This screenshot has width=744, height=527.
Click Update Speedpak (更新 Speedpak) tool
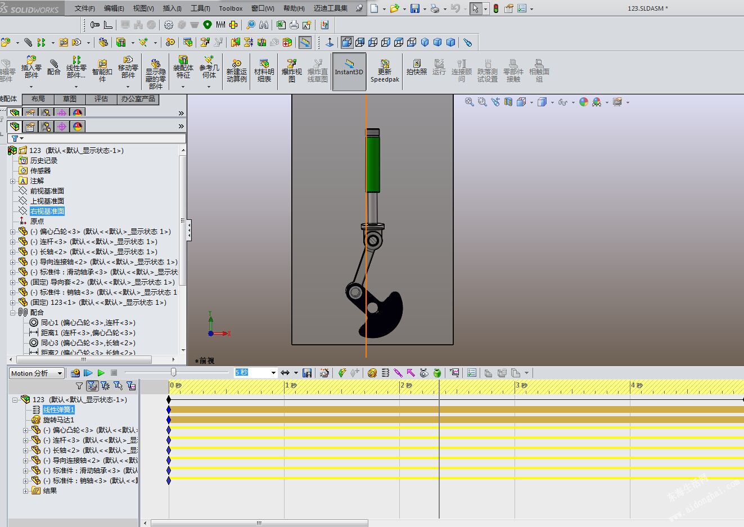coord(385,71)
